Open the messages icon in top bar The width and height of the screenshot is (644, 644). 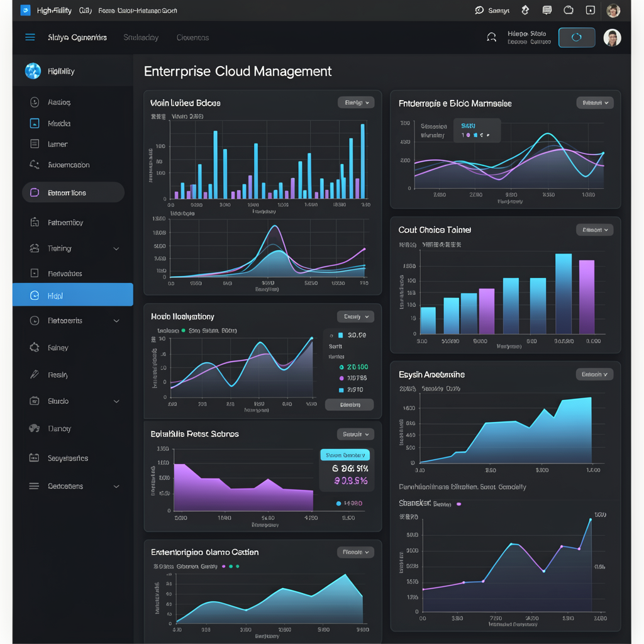547,10
